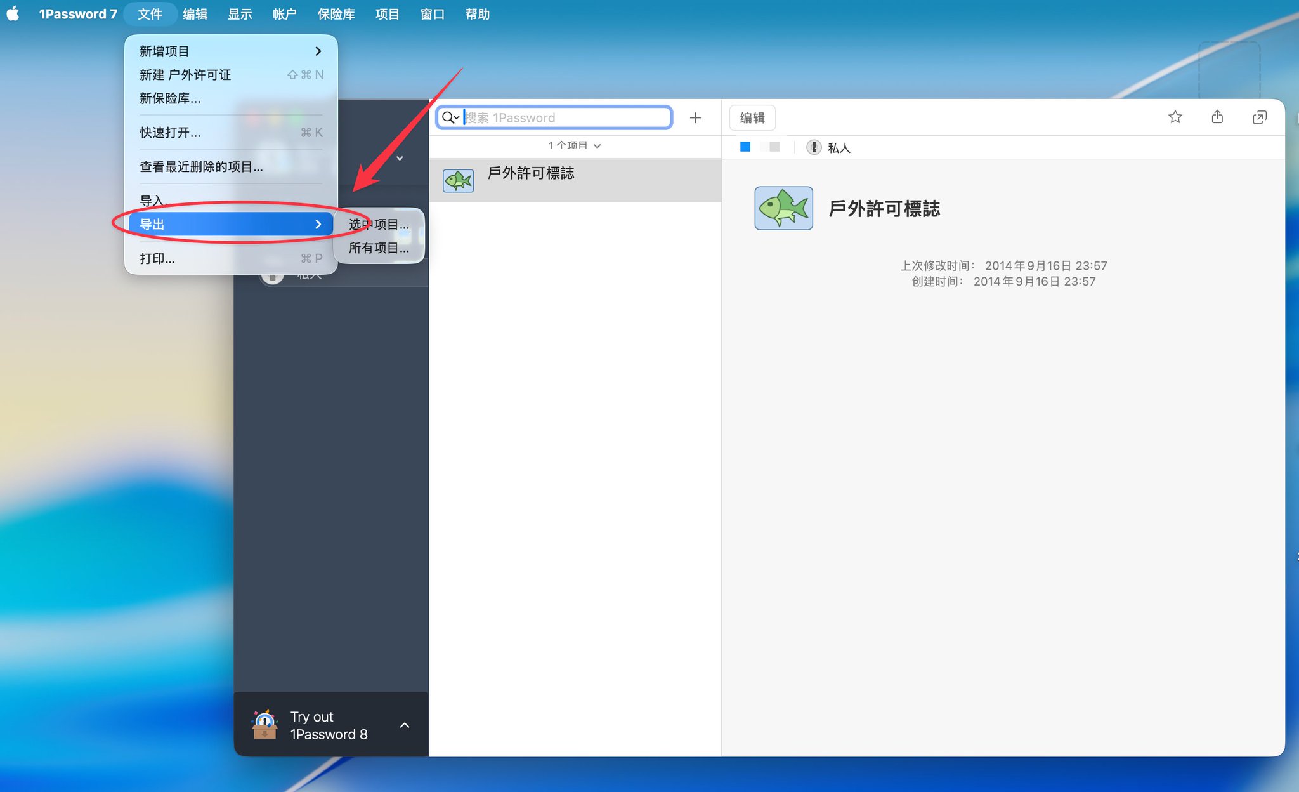Open the search magnifier options dropdown
Screen dimensions: 1299x792
pyautogui.click(x=450, y=117)
